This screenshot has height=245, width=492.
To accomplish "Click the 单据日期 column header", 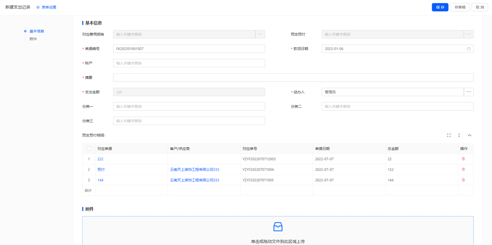I will coord(349,148).
